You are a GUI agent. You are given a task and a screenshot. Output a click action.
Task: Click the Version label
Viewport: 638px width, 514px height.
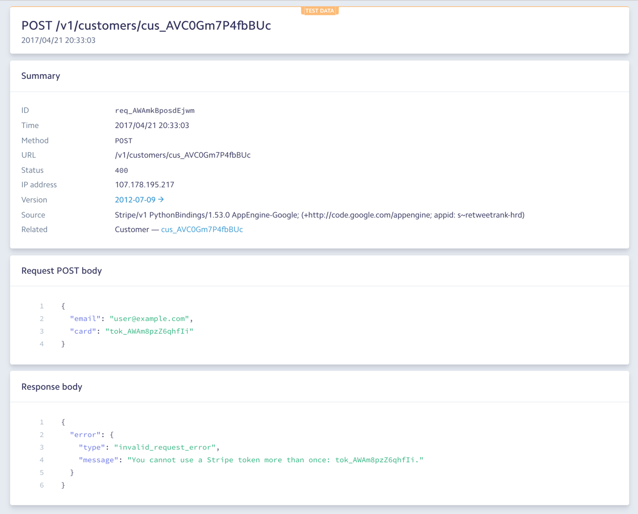[x=34, y=200]
